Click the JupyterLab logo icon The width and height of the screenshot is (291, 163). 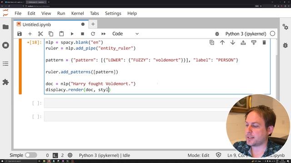5,13
